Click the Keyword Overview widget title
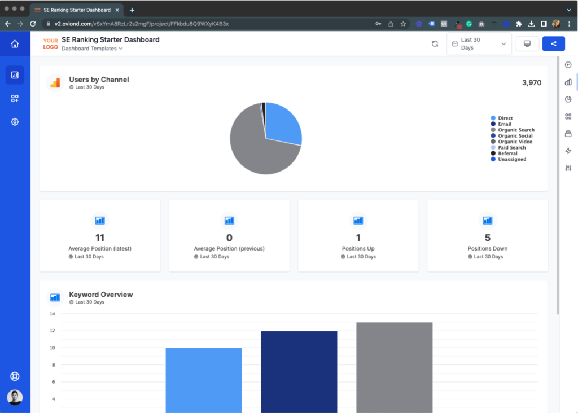This screenshot has height=413, width=578. [x=100, y=295]
